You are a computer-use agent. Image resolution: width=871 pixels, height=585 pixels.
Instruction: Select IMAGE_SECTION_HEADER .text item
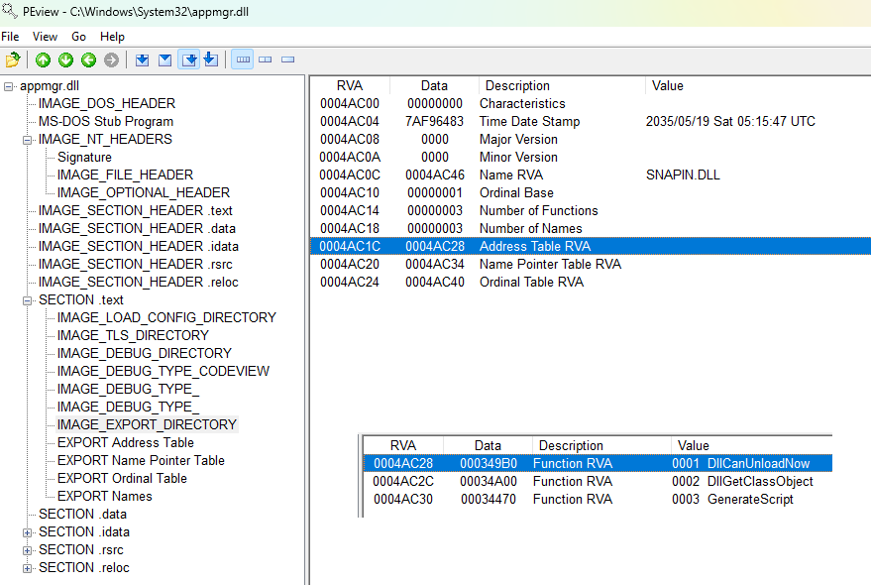pyautogui.click(x=135, y=211)
